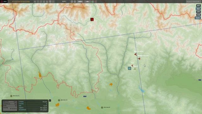Screen dimensions: 202x114
Task: Click the NM grid zone label at the right edge
Action: click(200, 80)
